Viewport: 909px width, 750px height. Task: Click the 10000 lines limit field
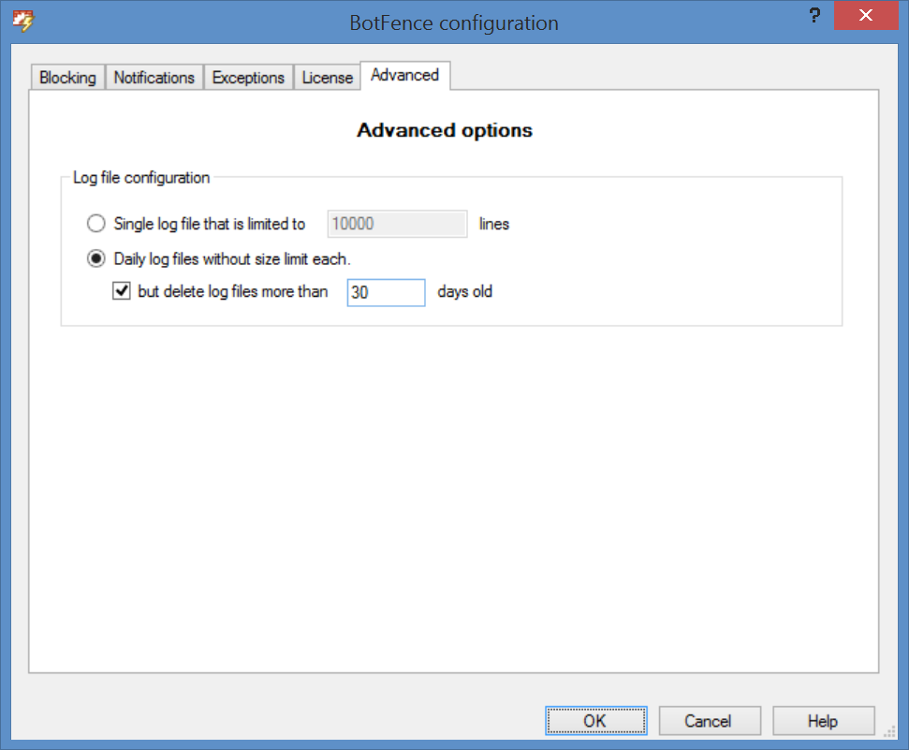click(396, 224)
